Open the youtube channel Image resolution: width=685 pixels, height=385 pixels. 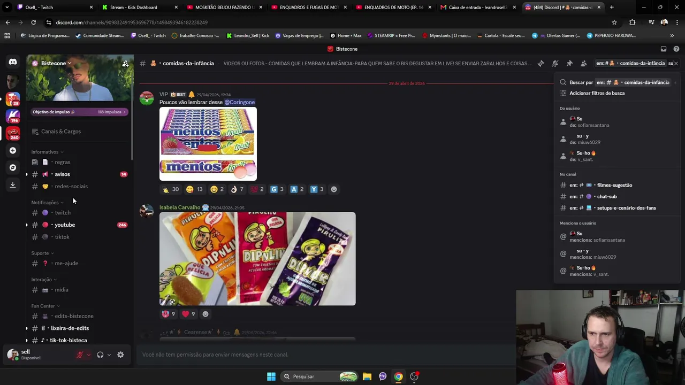(x=78, y=225)
